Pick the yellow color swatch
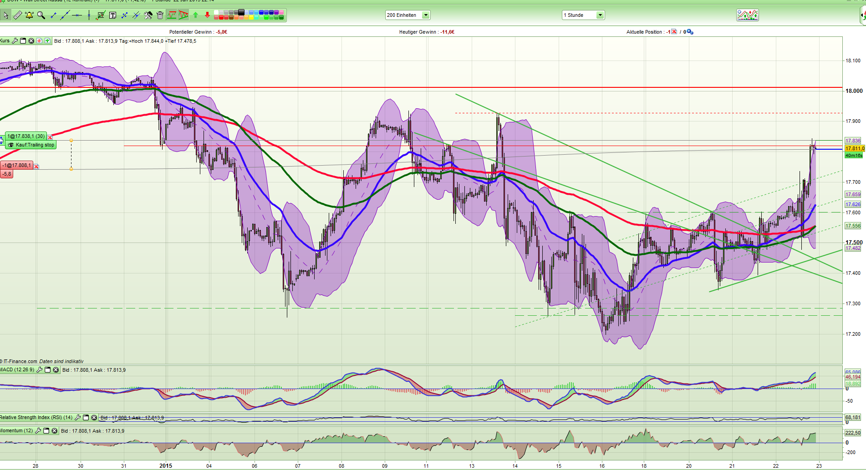Screen dimensions: 866x470 coord(251,18)
